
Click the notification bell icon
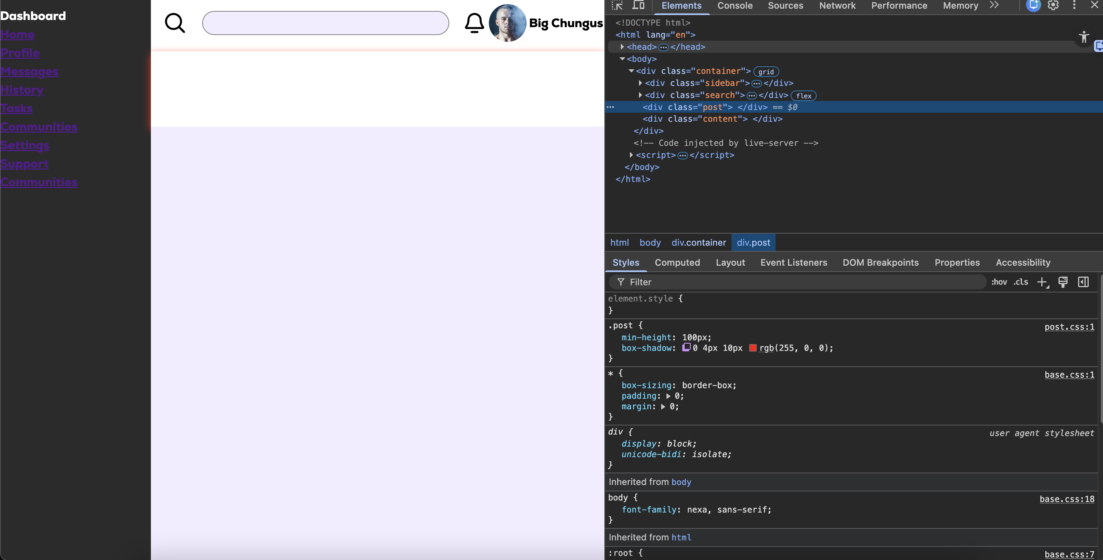click(474, 23)
